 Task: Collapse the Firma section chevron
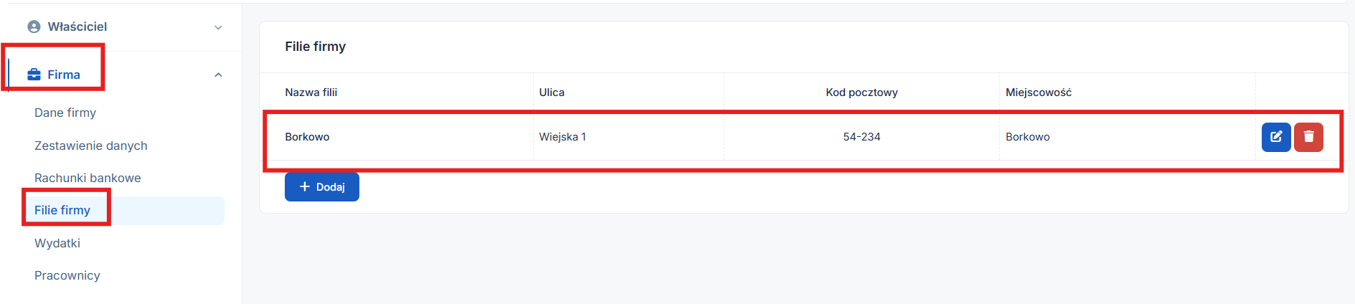tap(218, 75)
